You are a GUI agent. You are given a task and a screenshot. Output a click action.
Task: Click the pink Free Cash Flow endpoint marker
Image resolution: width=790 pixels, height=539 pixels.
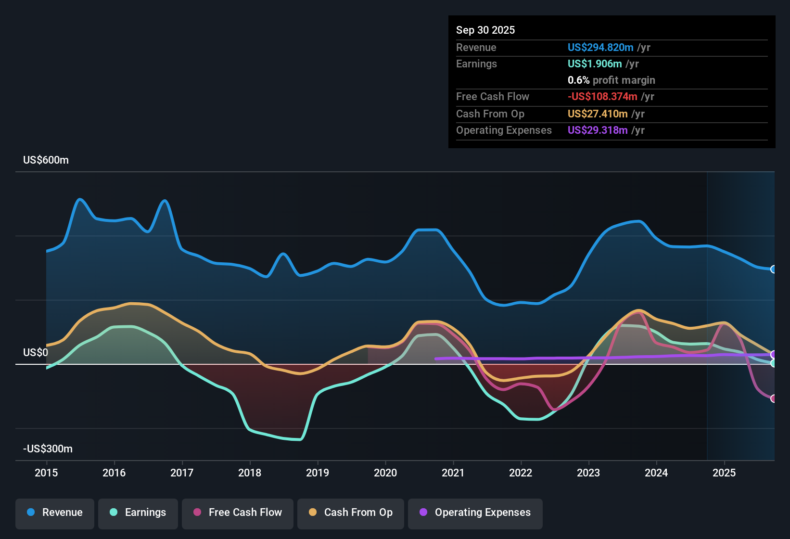(x=773, y=398)
